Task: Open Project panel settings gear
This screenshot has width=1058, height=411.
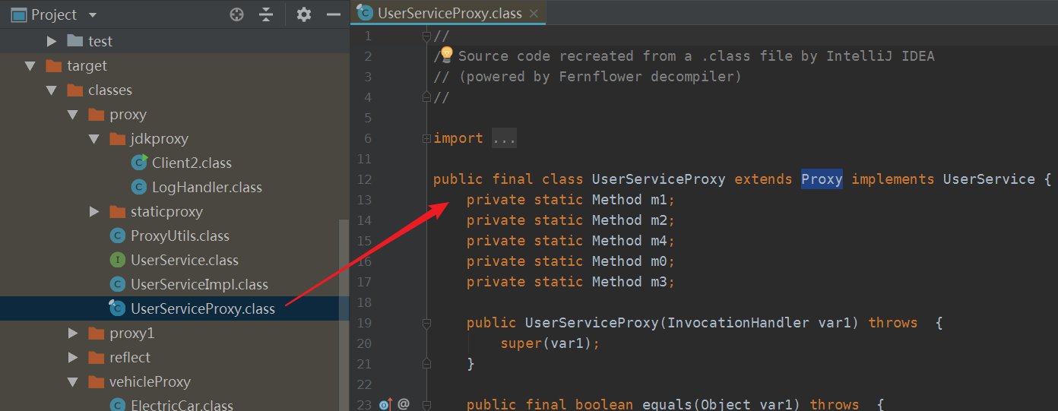Action: coord(304,14)
